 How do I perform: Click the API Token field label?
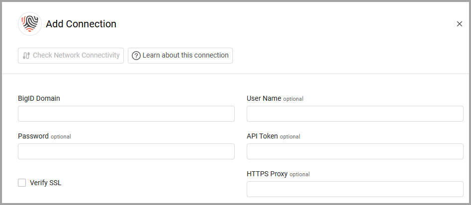262,136
